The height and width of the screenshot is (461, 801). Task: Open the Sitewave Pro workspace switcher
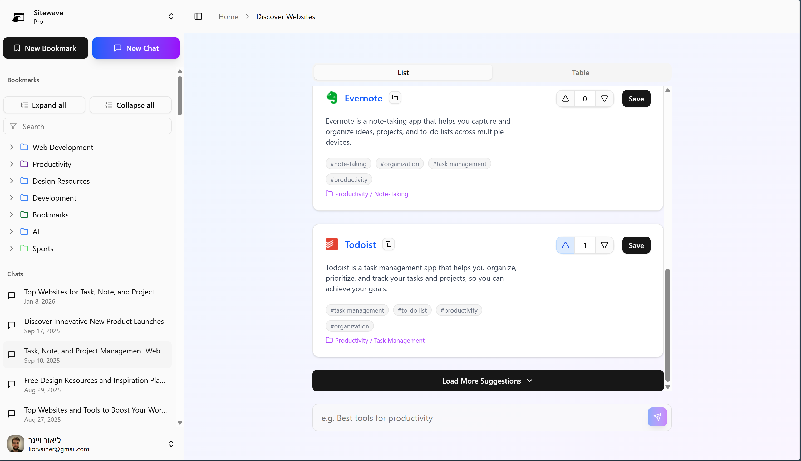click(171, 16)
